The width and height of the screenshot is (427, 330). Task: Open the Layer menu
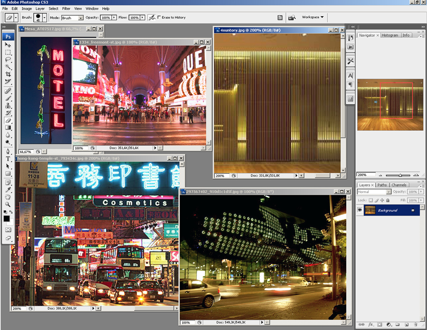tap(40, 9)
